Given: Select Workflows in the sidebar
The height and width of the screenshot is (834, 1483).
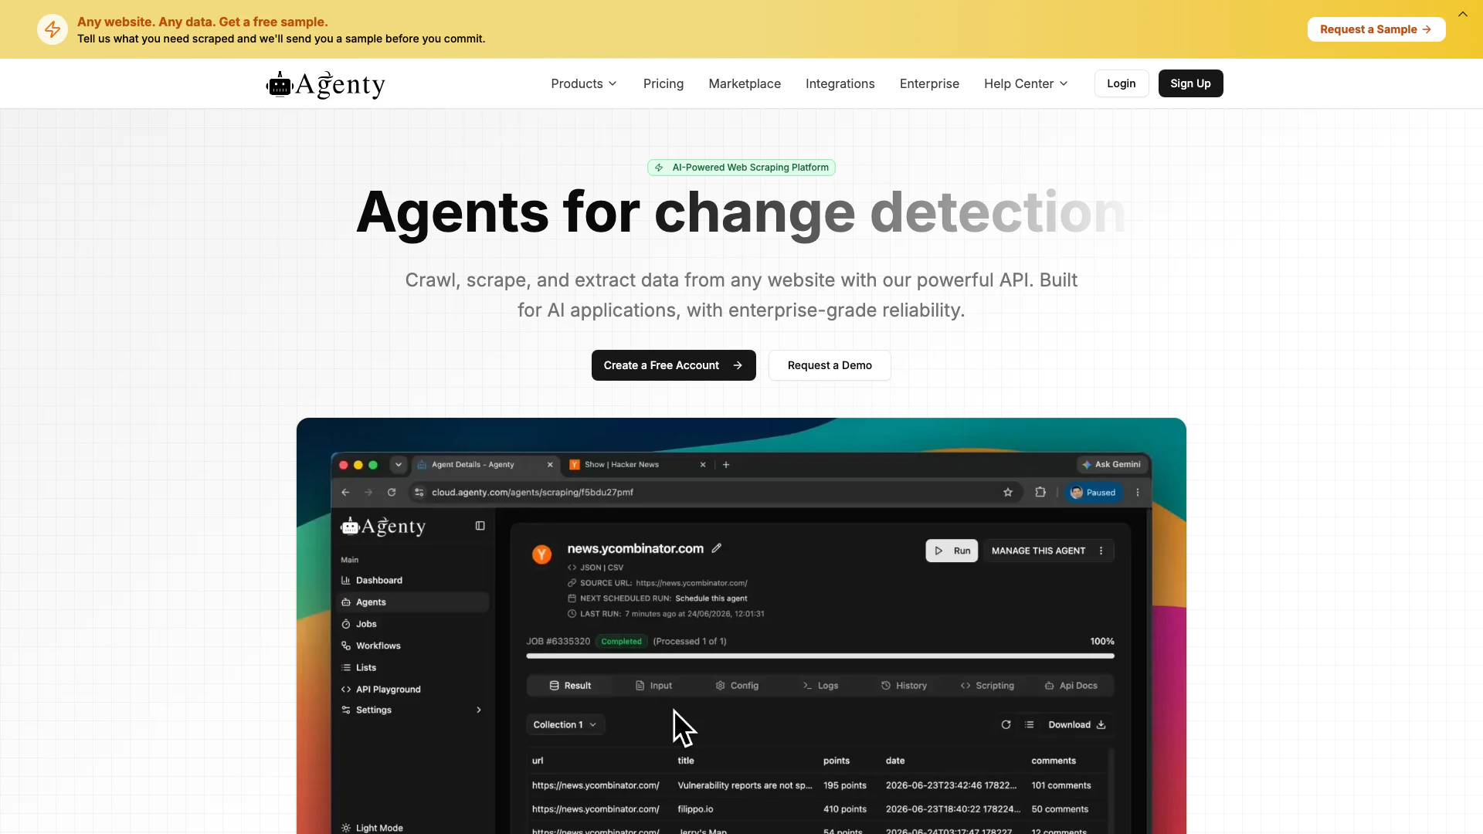Looking at the screenshot, I should click(x=412, y=646).
